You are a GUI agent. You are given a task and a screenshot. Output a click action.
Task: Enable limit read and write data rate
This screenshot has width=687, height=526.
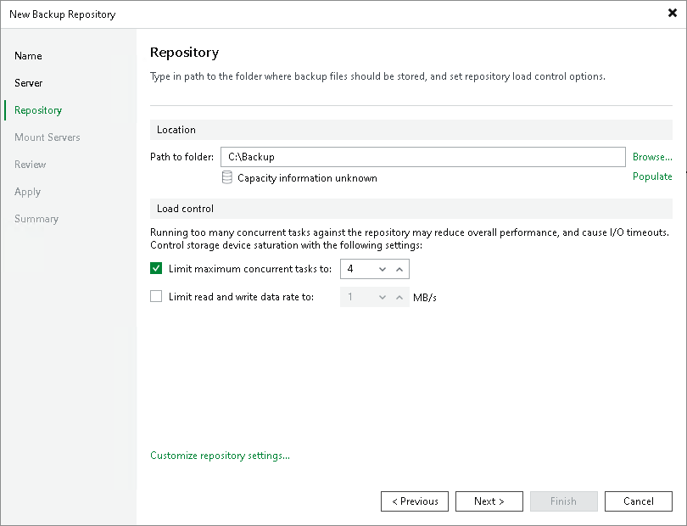156,297
